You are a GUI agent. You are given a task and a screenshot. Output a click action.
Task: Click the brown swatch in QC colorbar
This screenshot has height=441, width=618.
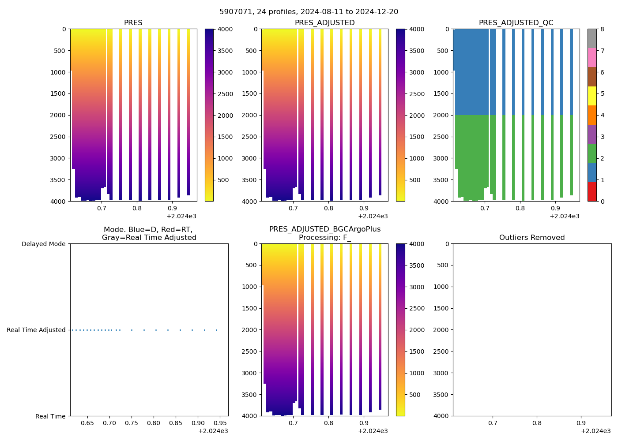(x=592, y=77)
